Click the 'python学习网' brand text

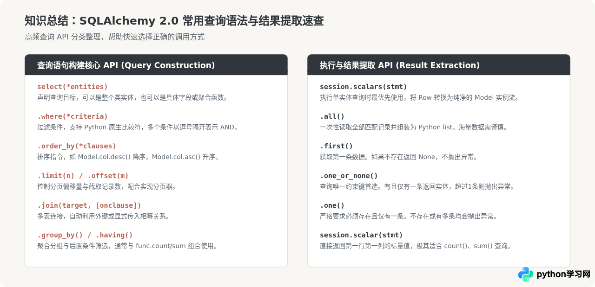pyautogui.click(x=563, y=274)
